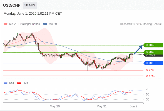Click the 0.7865 green resistance tag
164x111 pixels.
click(153, 45)
